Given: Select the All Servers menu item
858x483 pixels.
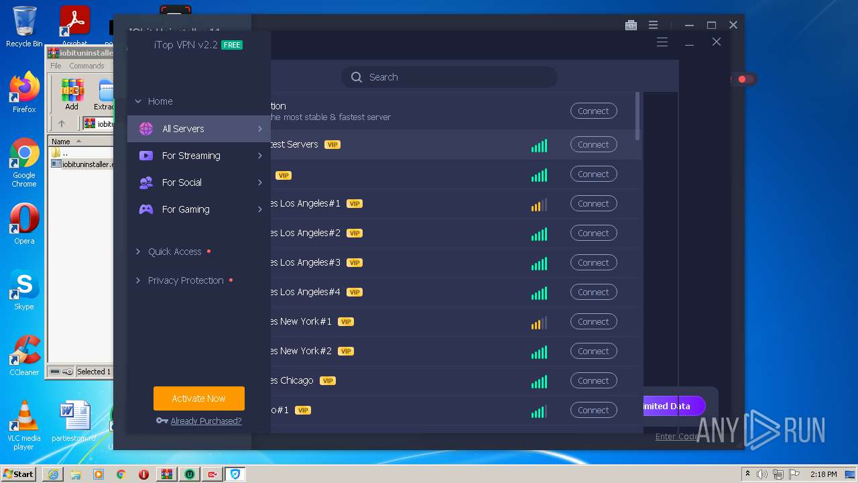Looking at the screenshot, I should click(199, 129).
